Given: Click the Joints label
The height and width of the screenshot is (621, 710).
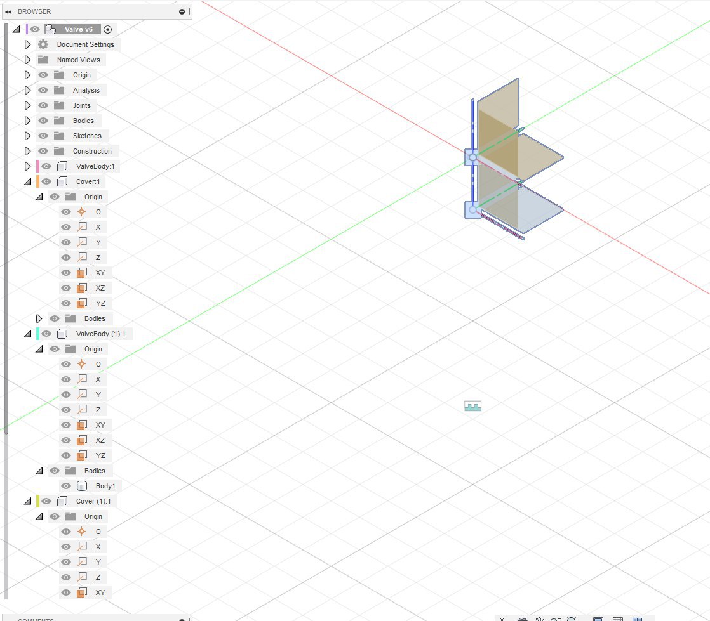Looking at the screenshot, I should [81, 105].
